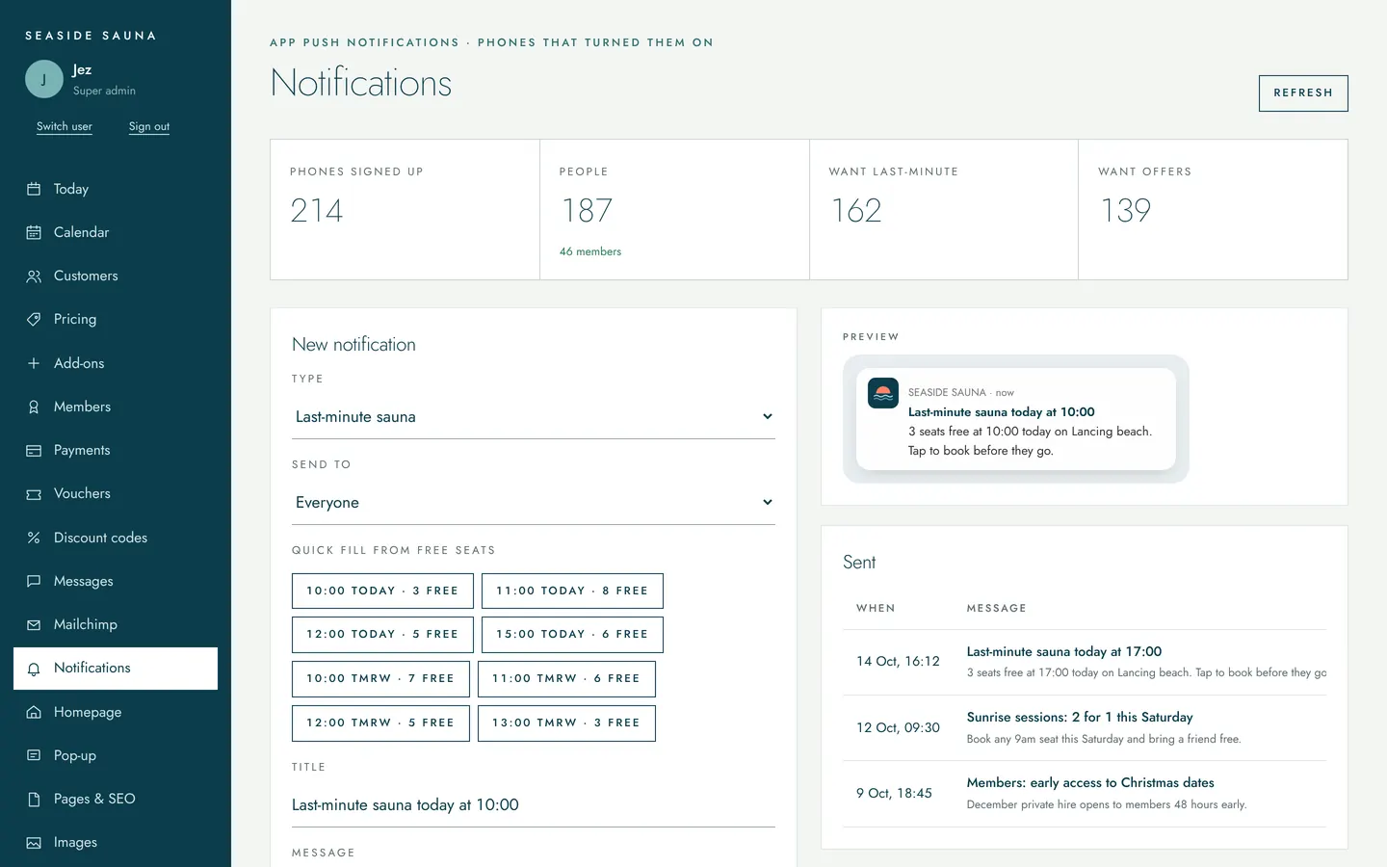Click the Jez user avatar
Screen dimensions: 1387x867
(x=43, y=79)
